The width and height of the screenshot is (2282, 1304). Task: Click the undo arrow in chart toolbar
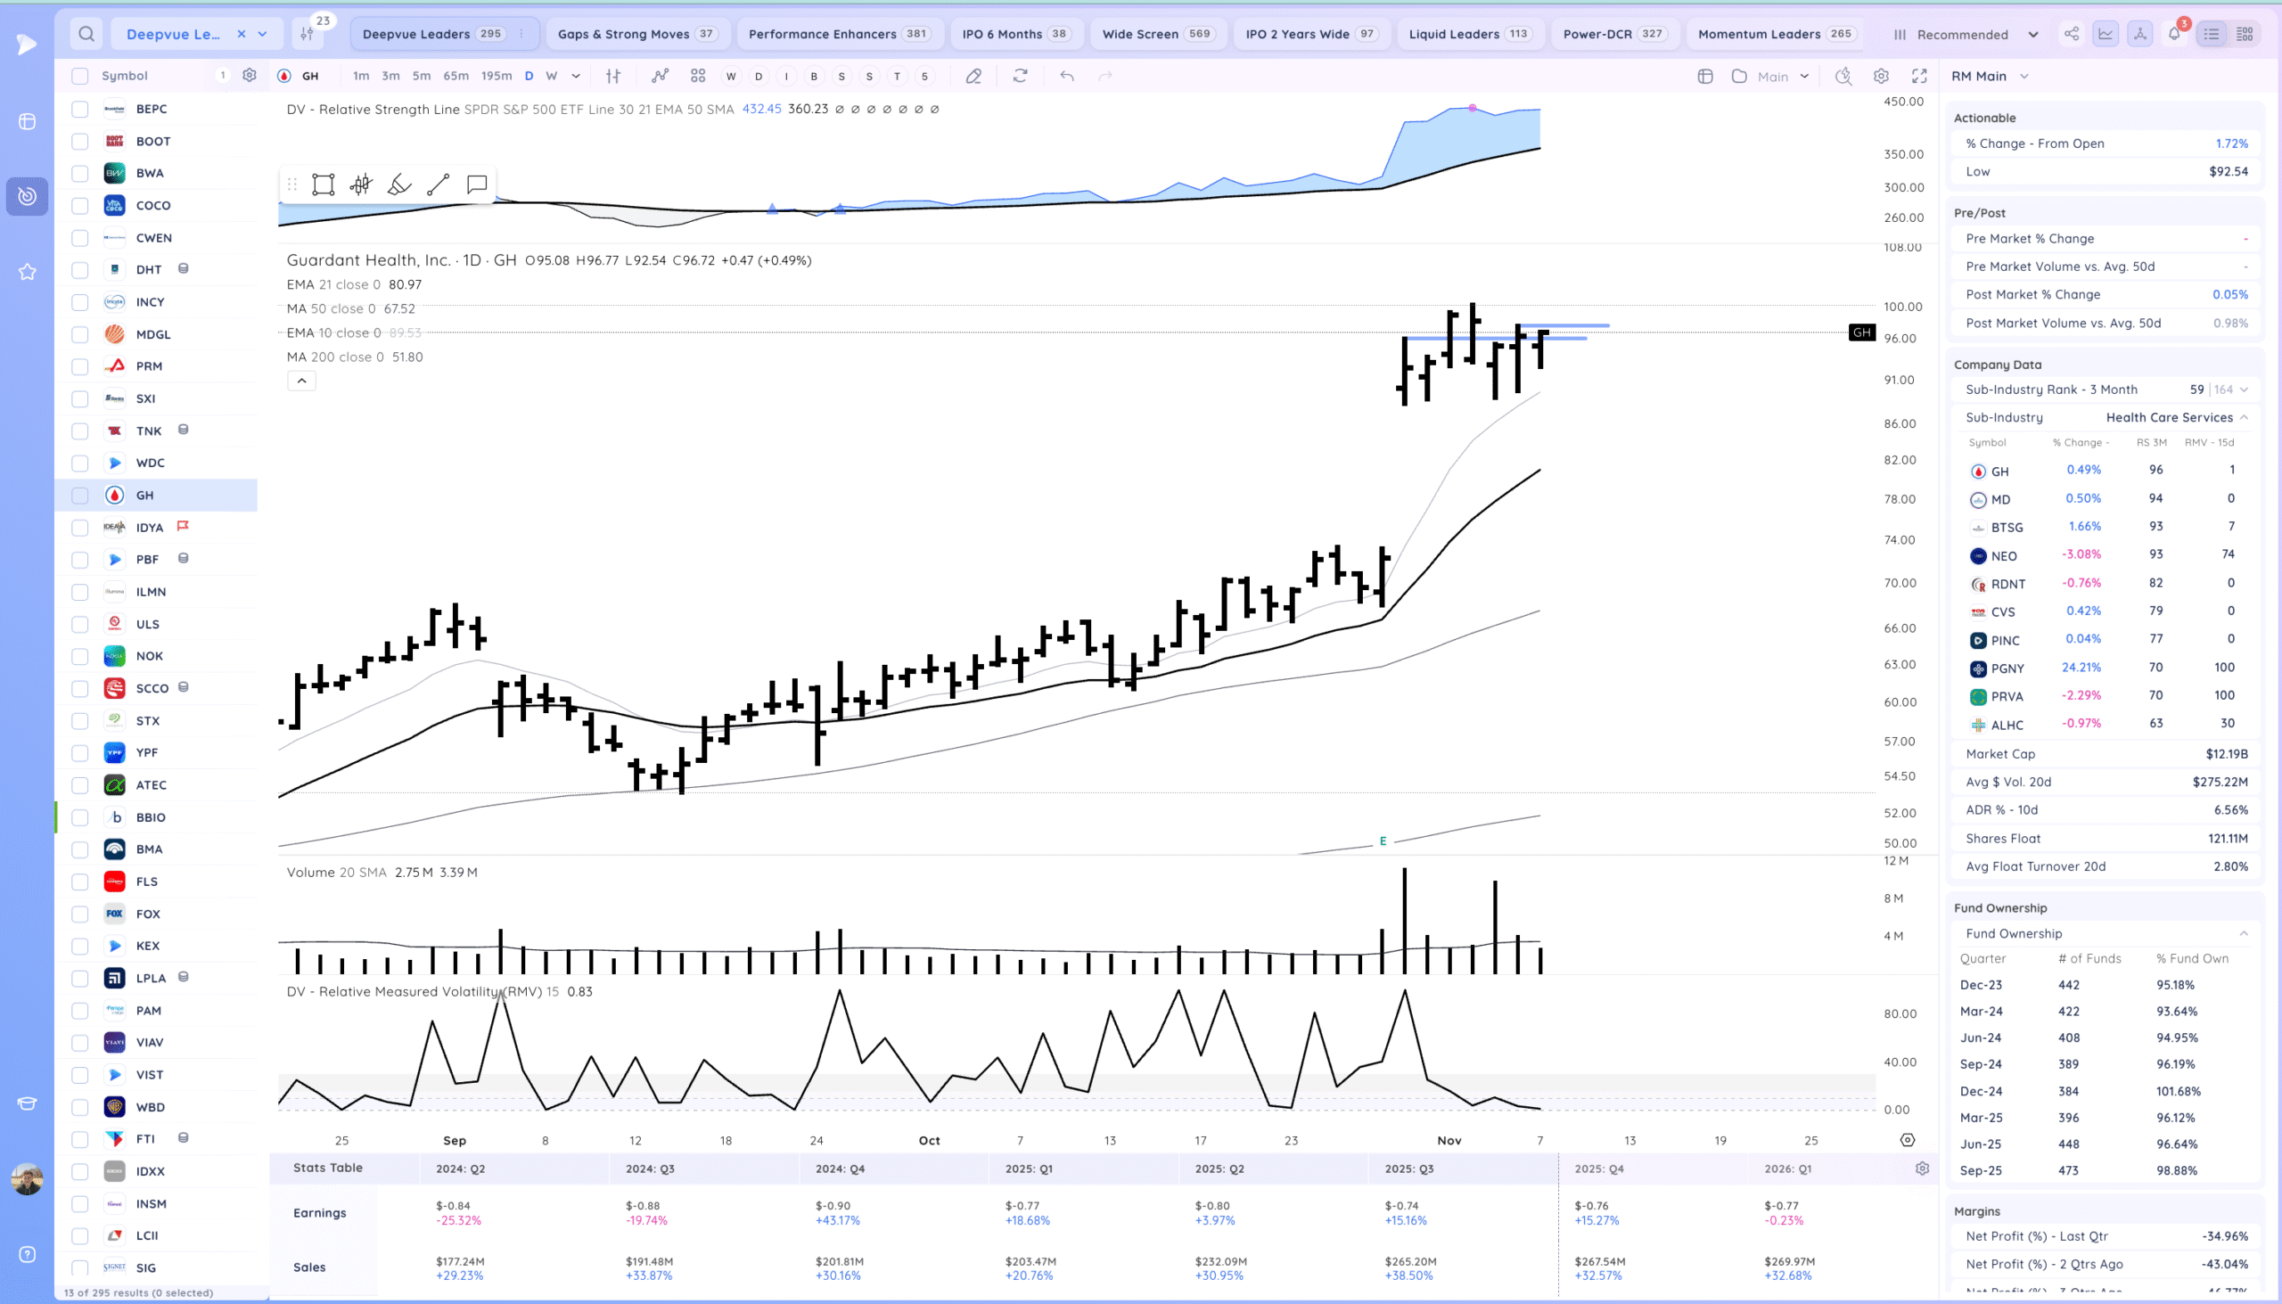(x=1067, y=76)
